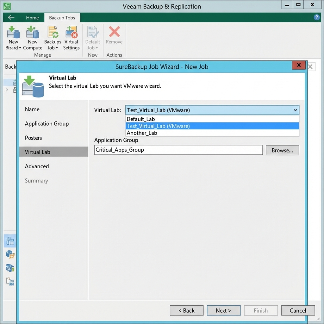Viewport: 324px width, 324px height.
Task: Click the Veeam logo in the title bar
Action: pos(7,6)
